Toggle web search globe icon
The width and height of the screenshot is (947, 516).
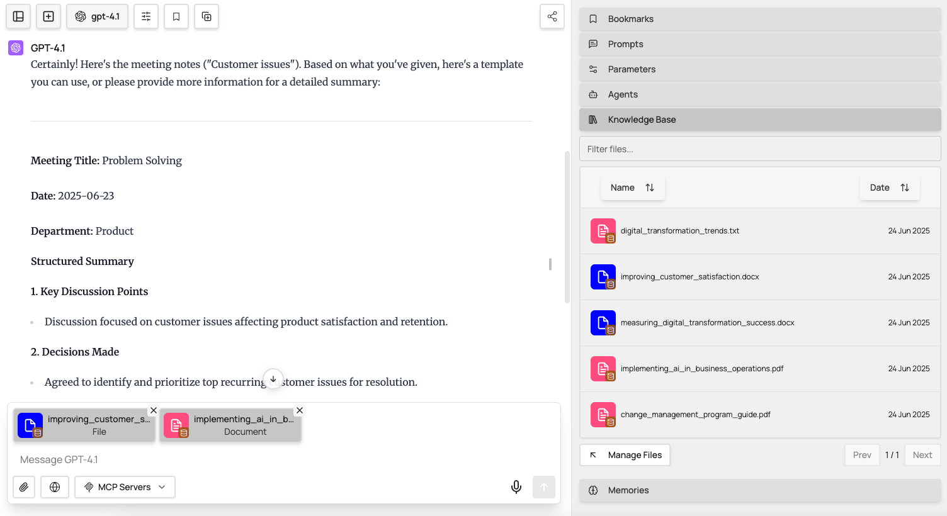pos(55,487)
